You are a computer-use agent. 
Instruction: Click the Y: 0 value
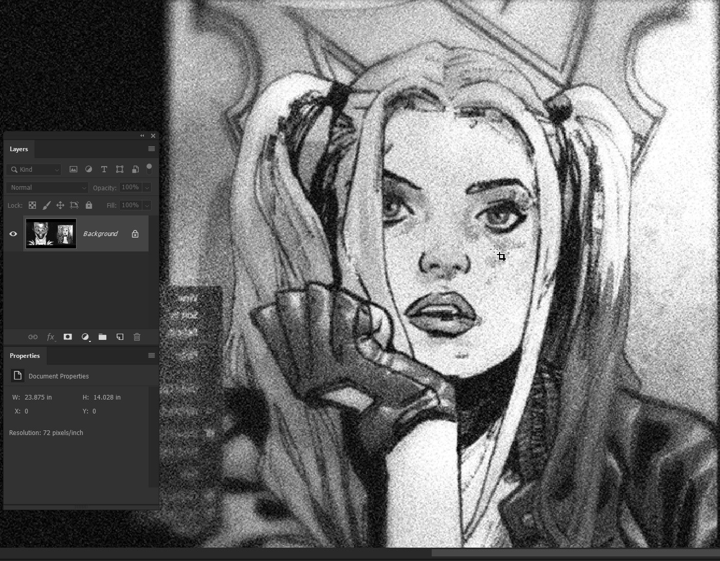click(x=94, y=411)
